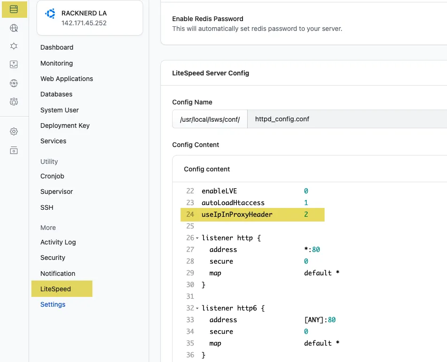Navigate to the Dashboard
This screenshot has width=447, height=362.
click(57, 47)
